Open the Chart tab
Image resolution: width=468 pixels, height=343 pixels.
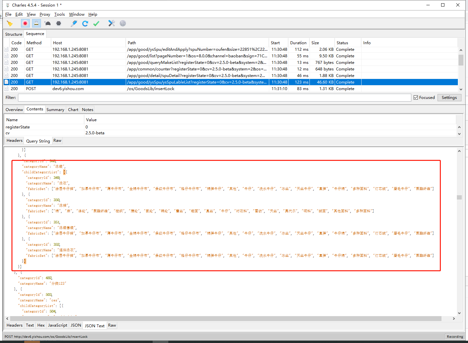click(x=73, y=109)
